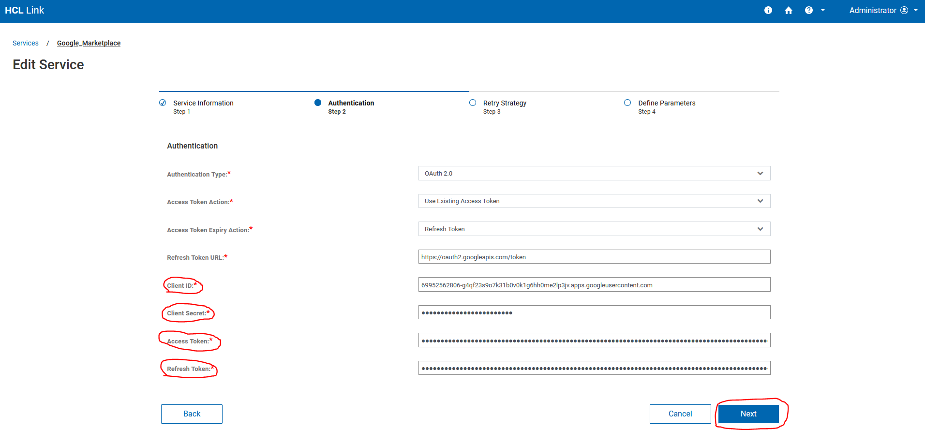Click the Access Token Expiry Action label
This screenshot has height=430, width=925.
pyautogui.click(x=209, y=230)
